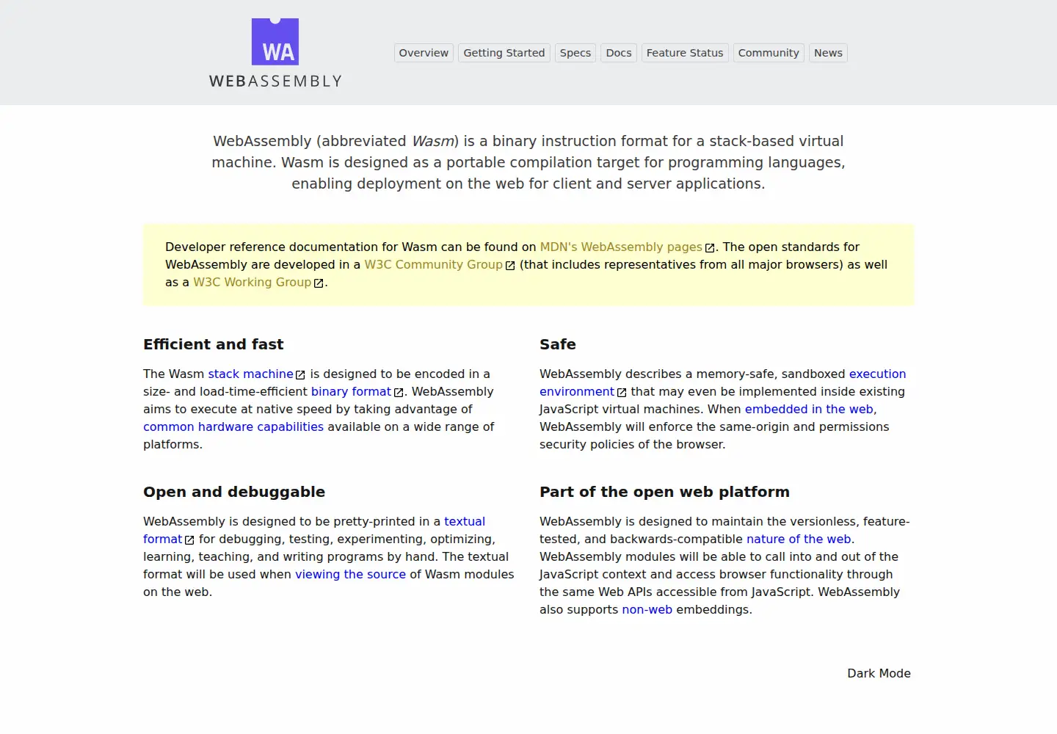
Task: Click external-link icon beside W3C Working Group
Action: [x=319, y=283]
